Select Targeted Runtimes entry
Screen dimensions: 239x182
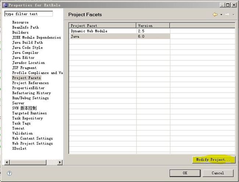(x=29, y=113)
